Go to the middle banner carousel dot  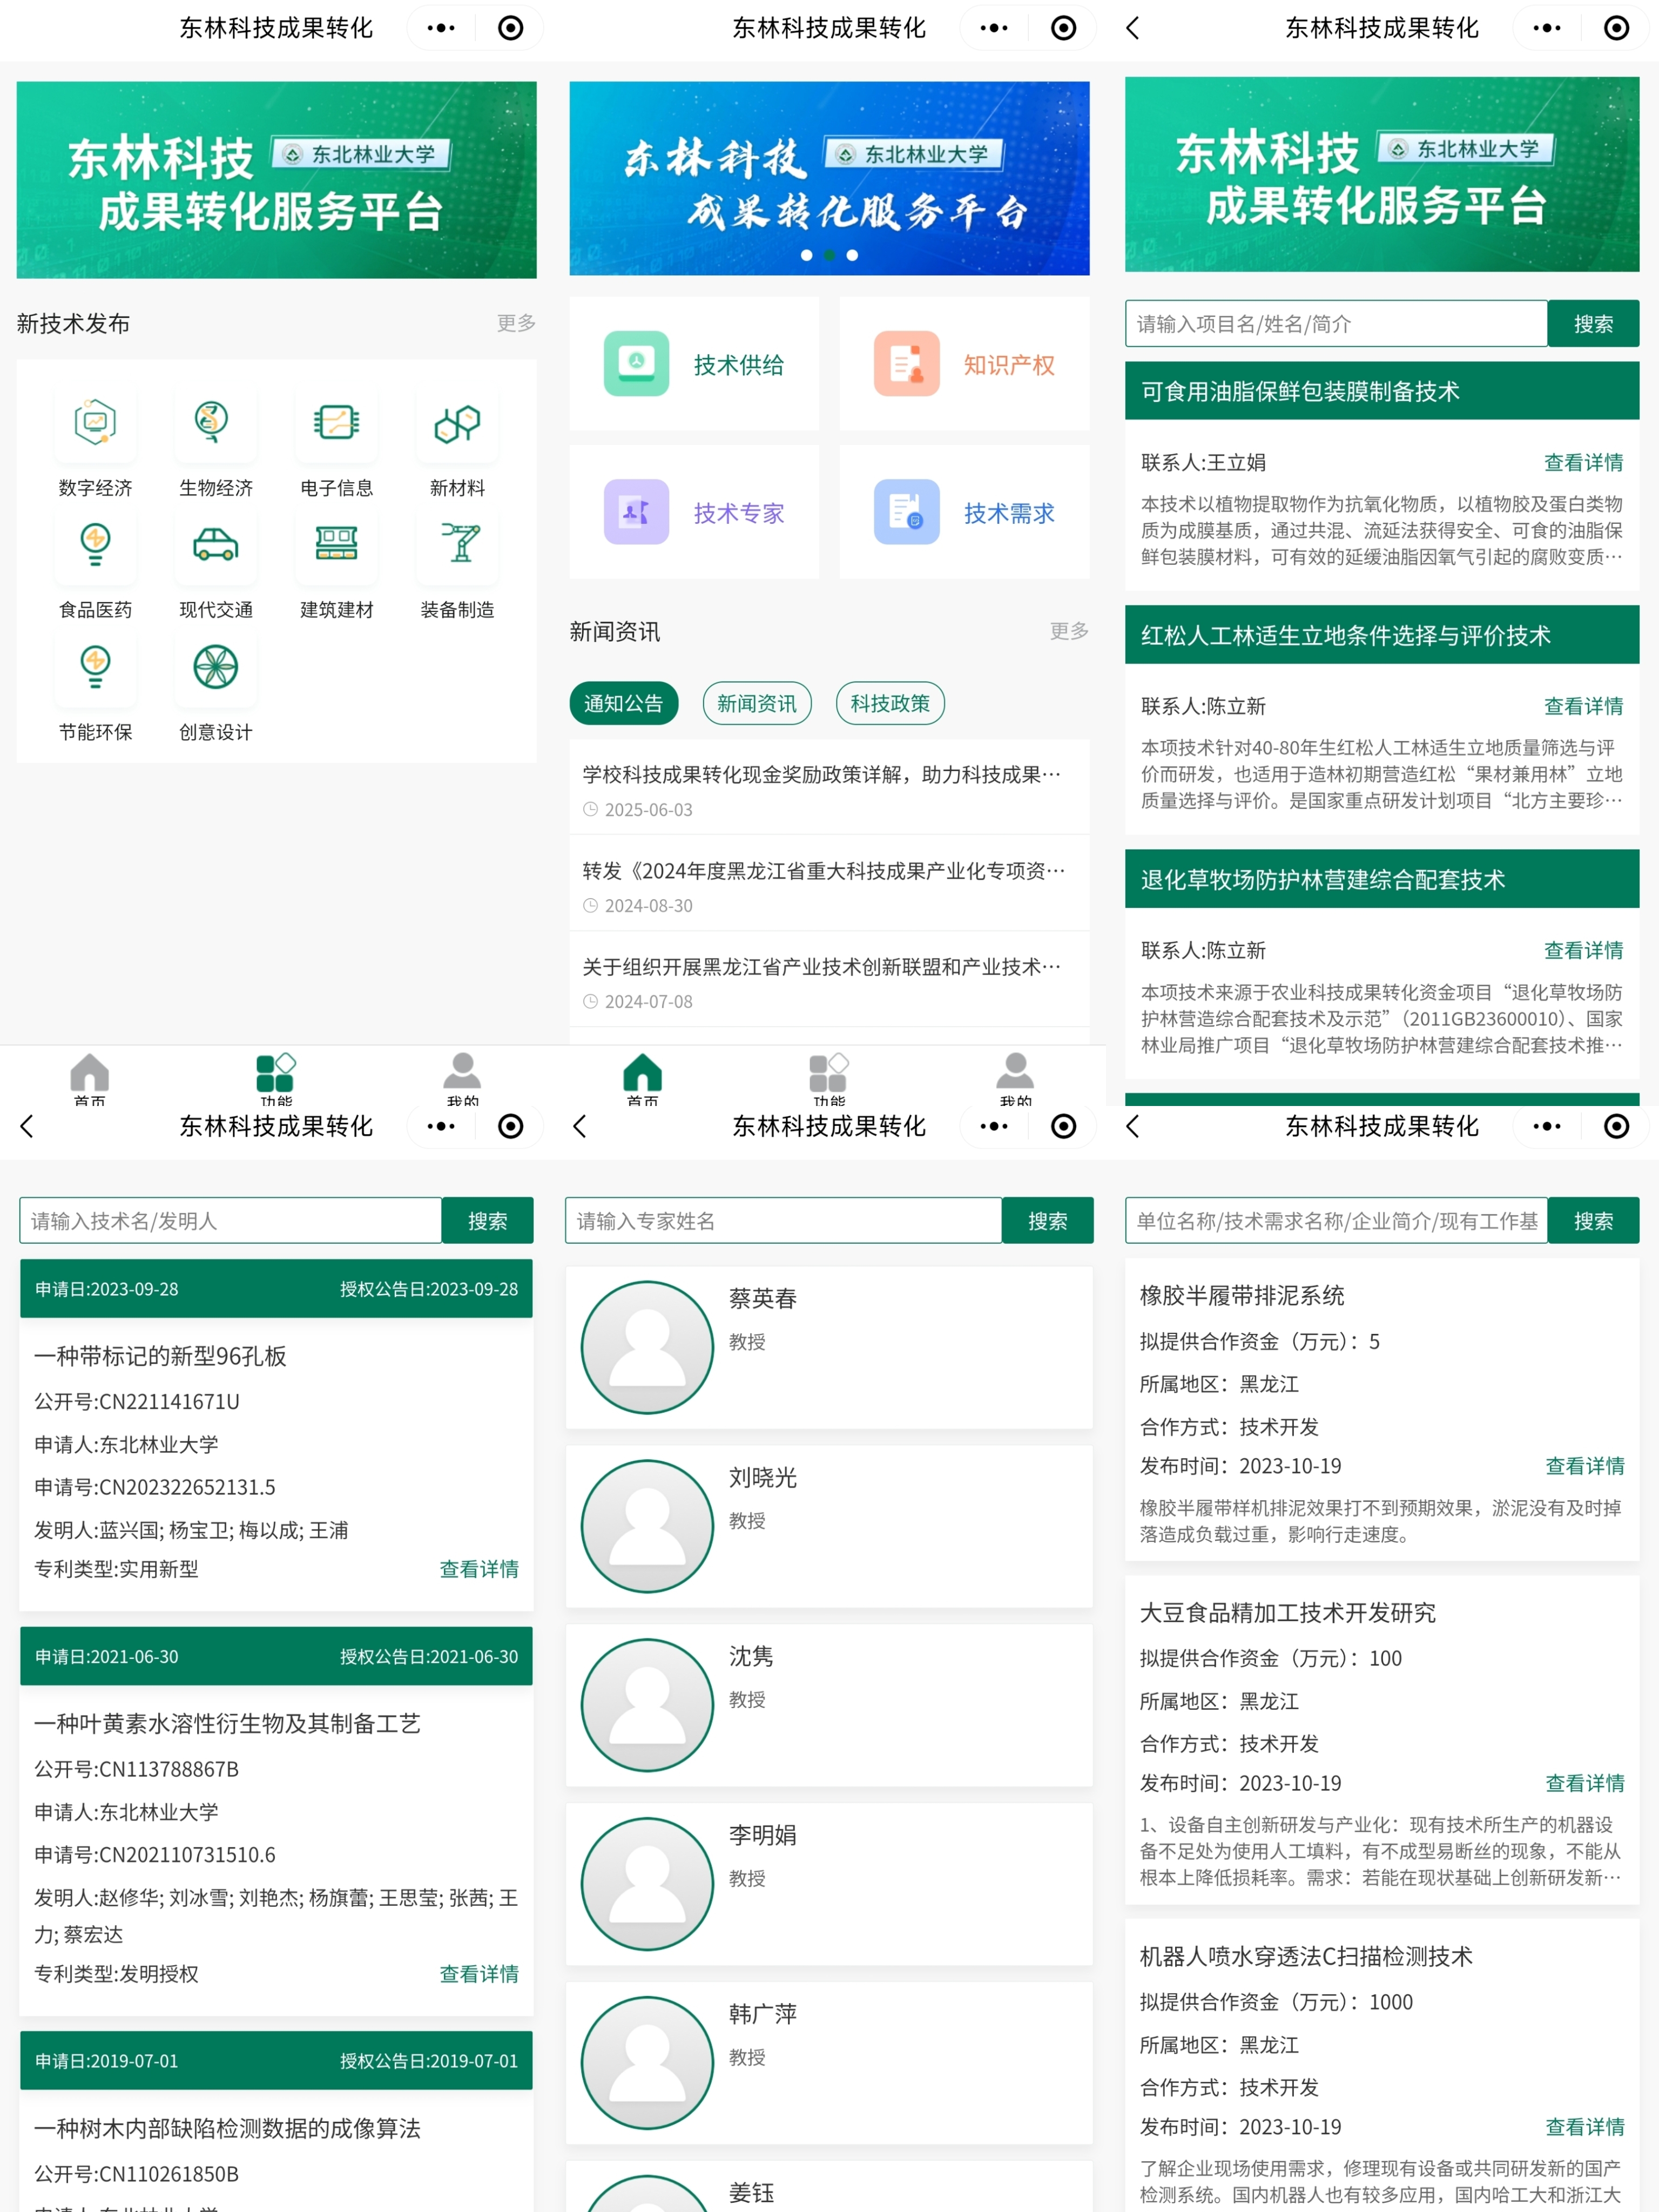point(829,255)
